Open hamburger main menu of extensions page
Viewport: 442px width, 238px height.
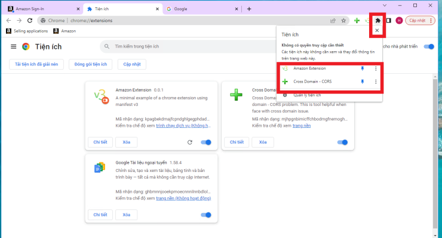coord(13,46)
